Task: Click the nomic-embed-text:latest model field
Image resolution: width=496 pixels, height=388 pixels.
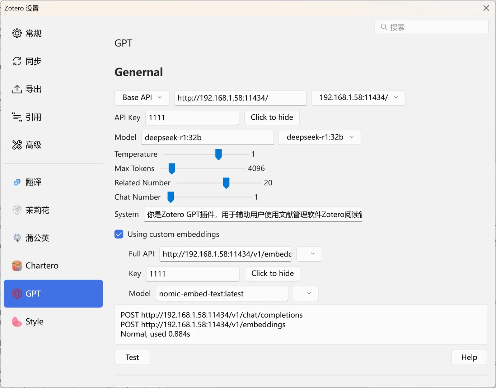Action: pyautogui.click(x=222, y=294)
